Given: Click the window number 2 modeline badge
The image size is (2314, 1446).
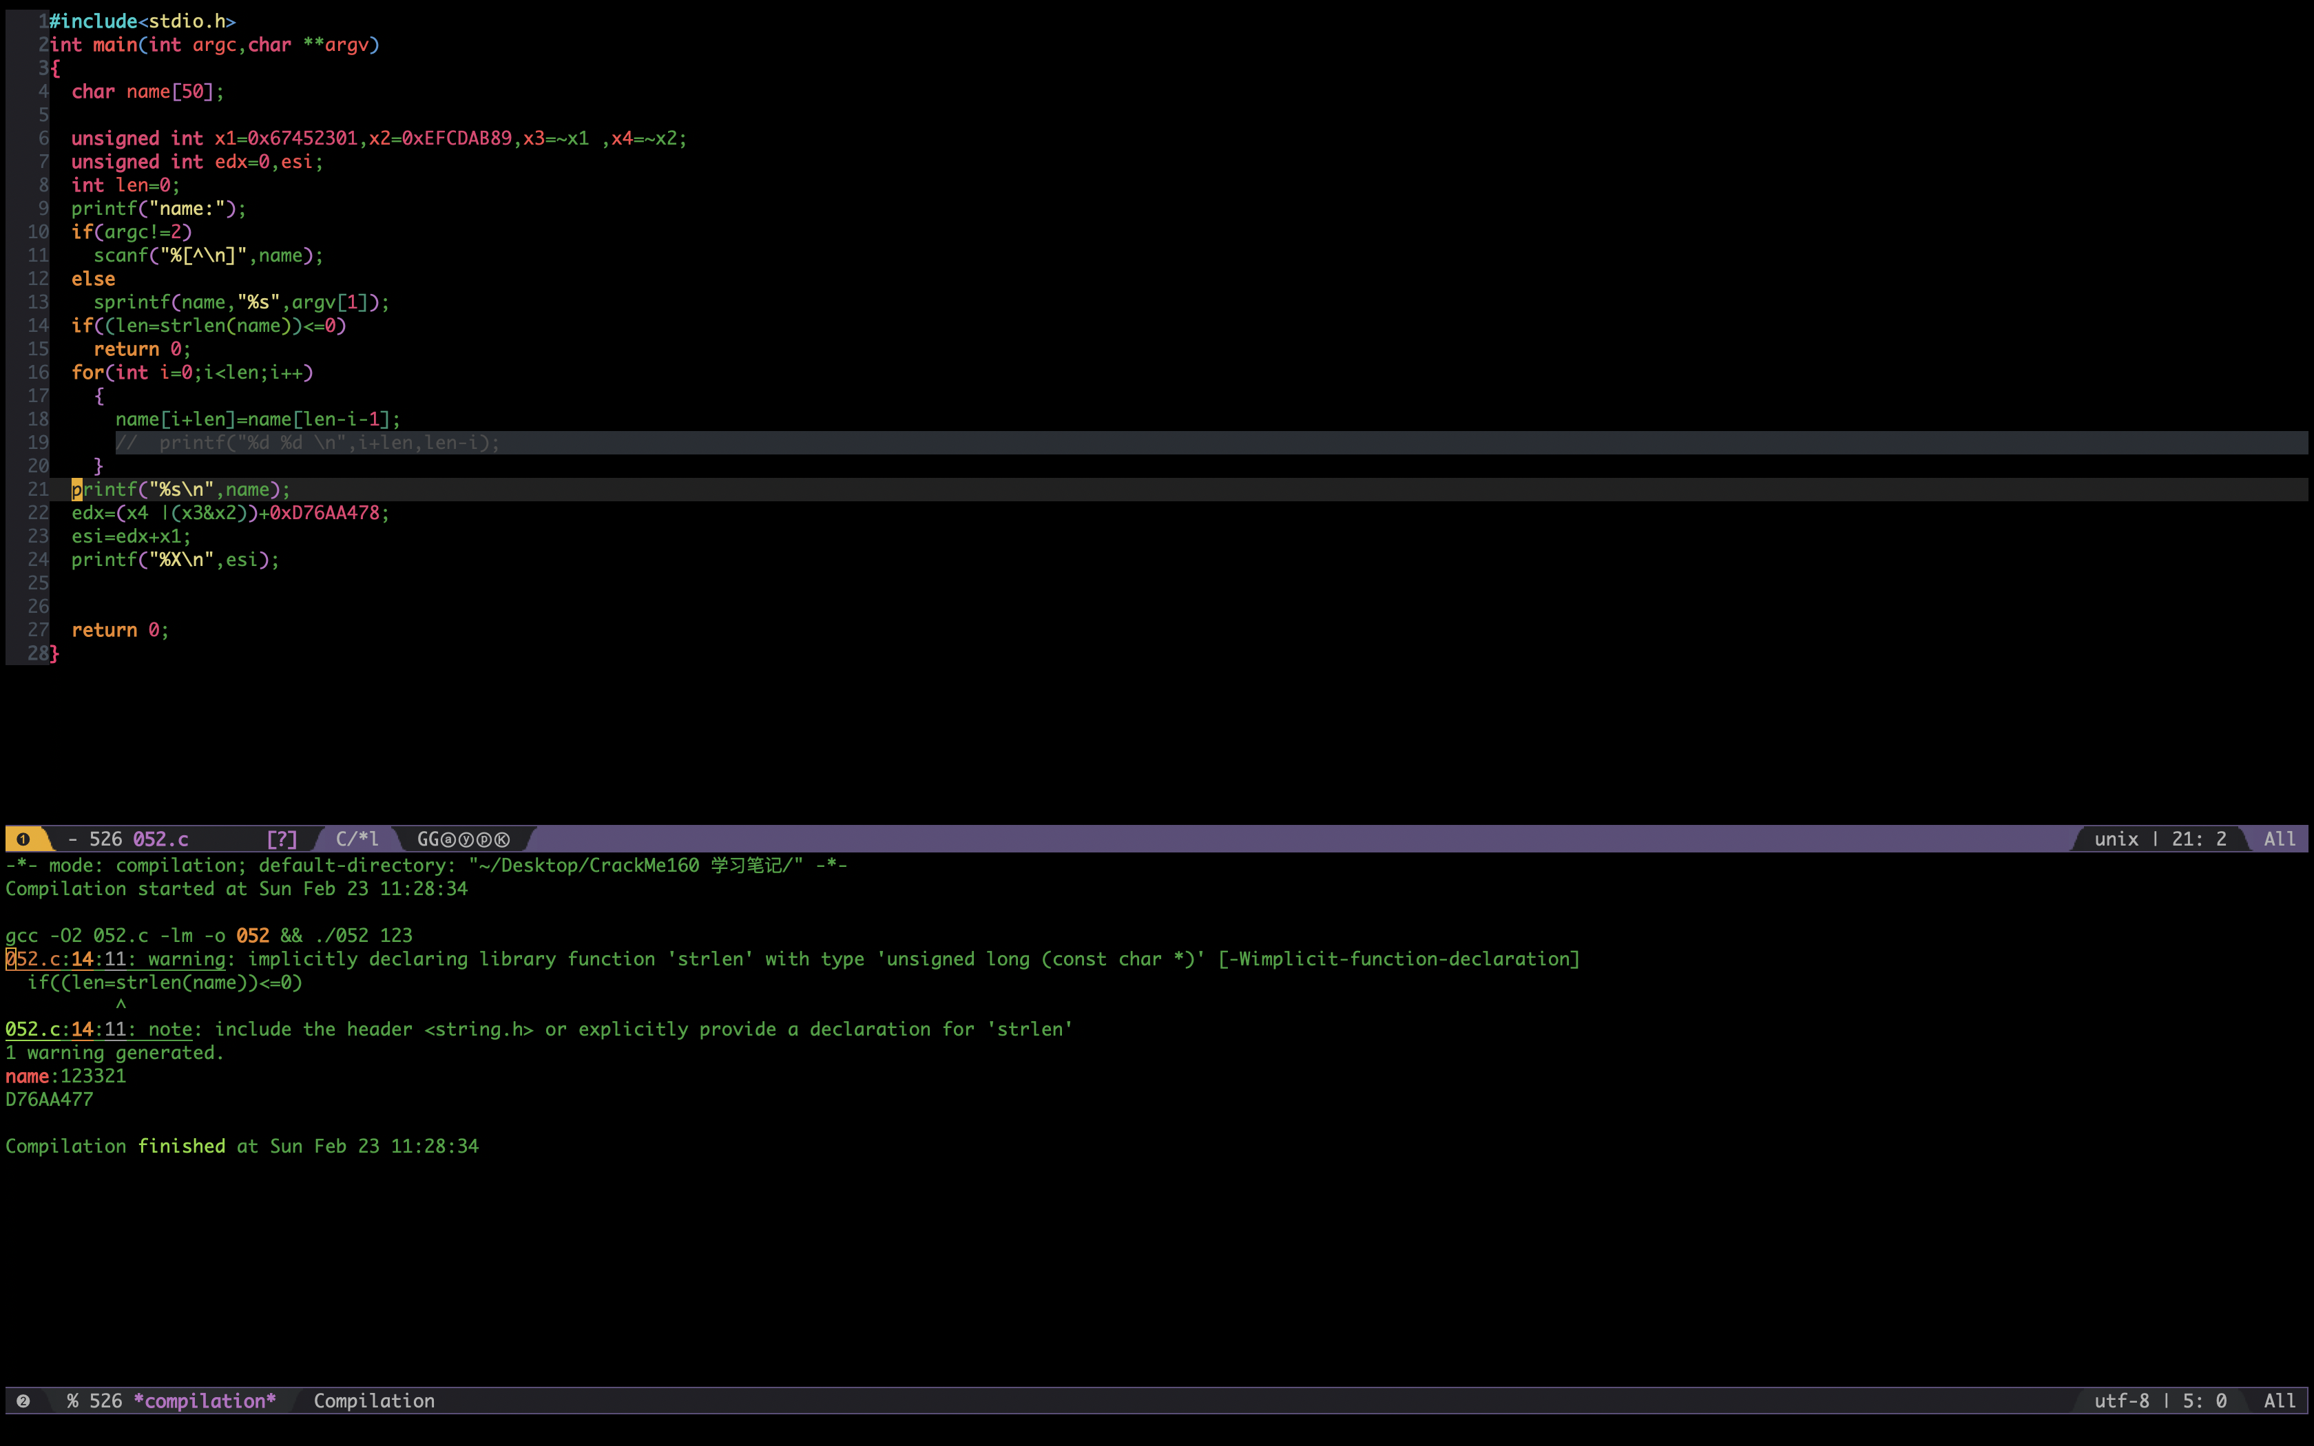Looking at the screenshot, I should [x=23, y=1400].
